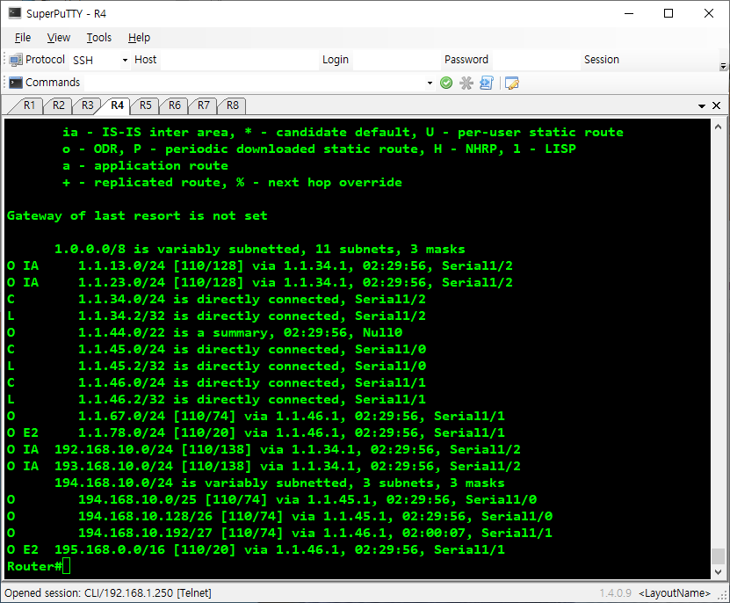Viewport: 730px width, 603px height.
Task: Click the green checkmark send command icon
Action: tap(446, 83)
